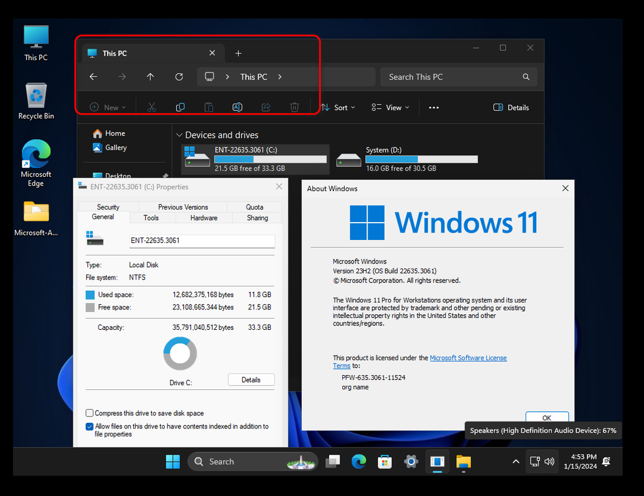This screenshot has width=644, height=496.
Task: Open the Sharing tab
Action: point(257,218)
